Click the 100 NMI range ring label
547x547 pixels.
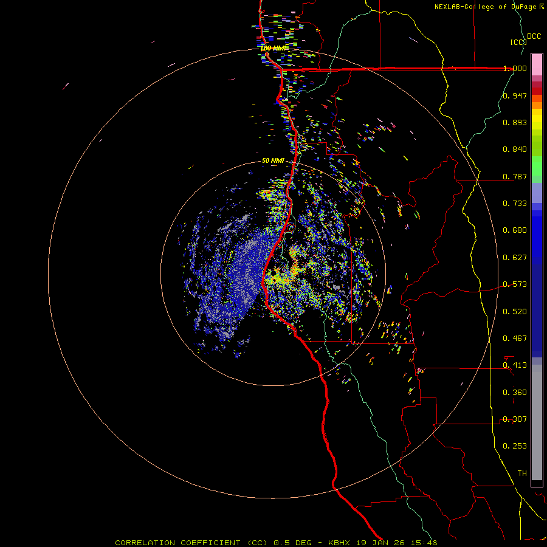[274, 48]
